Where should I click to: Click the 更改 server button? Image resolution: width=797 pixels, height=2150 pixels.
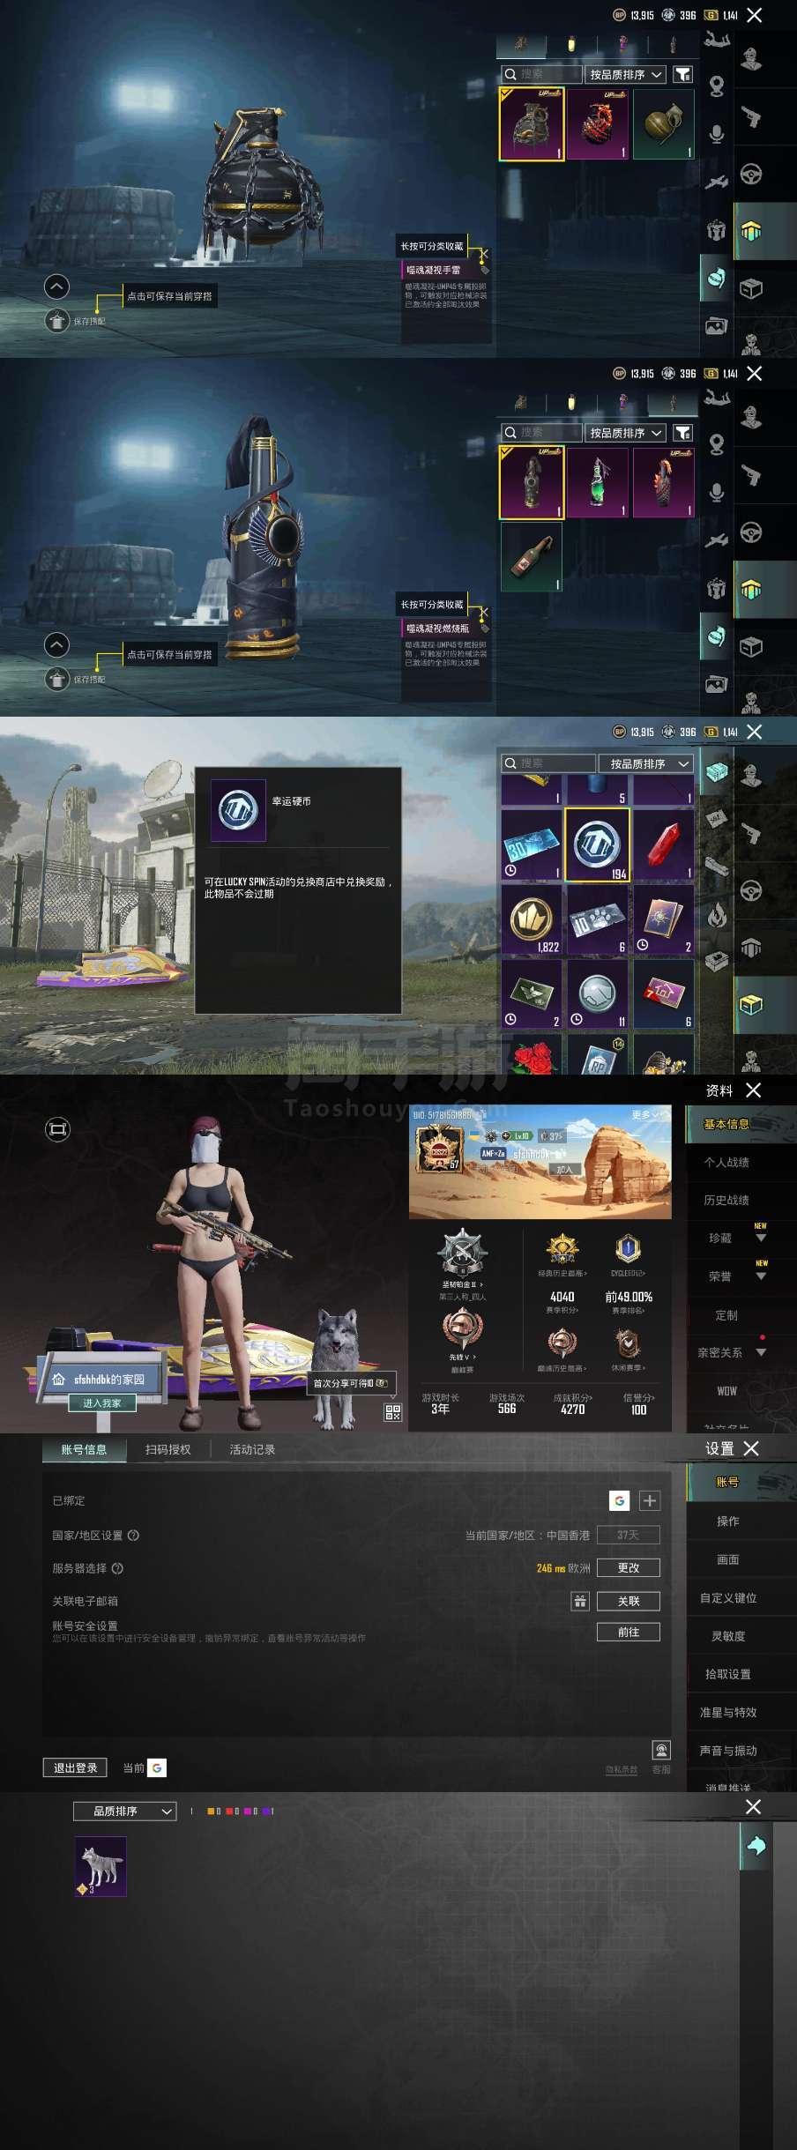629,1567
